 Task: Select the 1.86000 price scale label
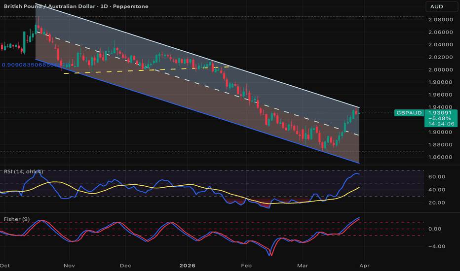(441, 157)
